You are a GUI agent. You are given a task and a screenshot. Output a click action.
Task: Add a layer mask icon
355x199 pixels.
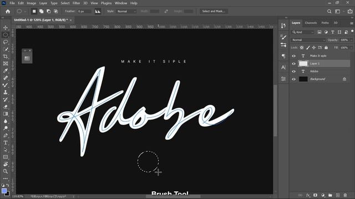tap(315, 195)
